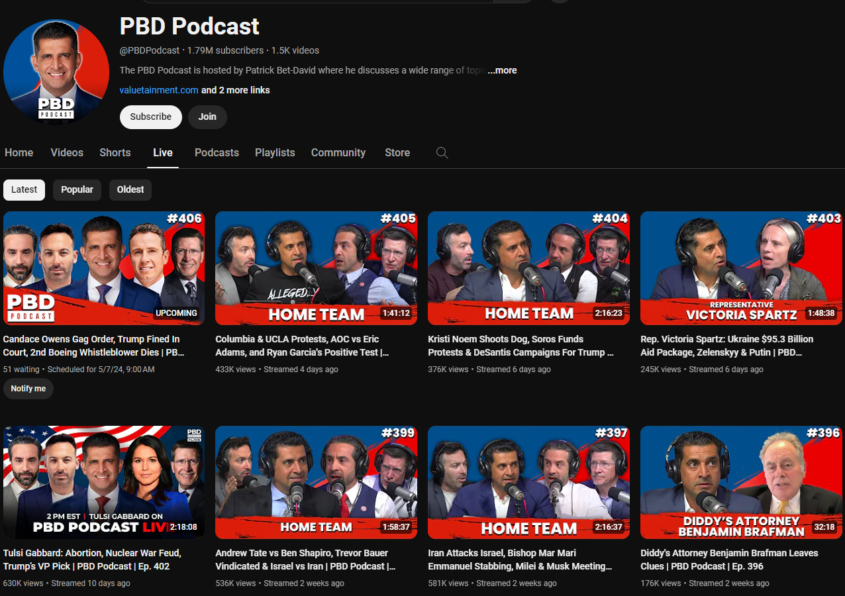
Task: Open the Store tab
Action: [397, 152]
